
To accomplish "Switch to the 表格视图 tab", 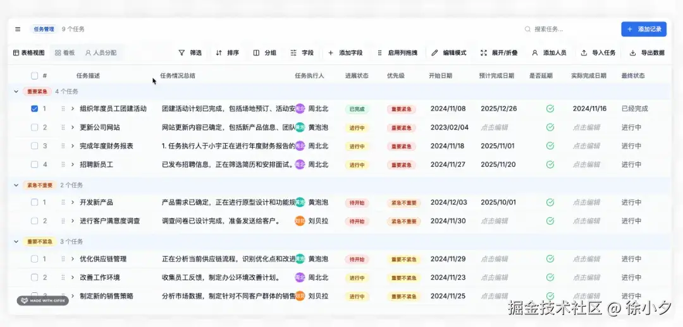I will pyautogui.click(x=28, y=52).
